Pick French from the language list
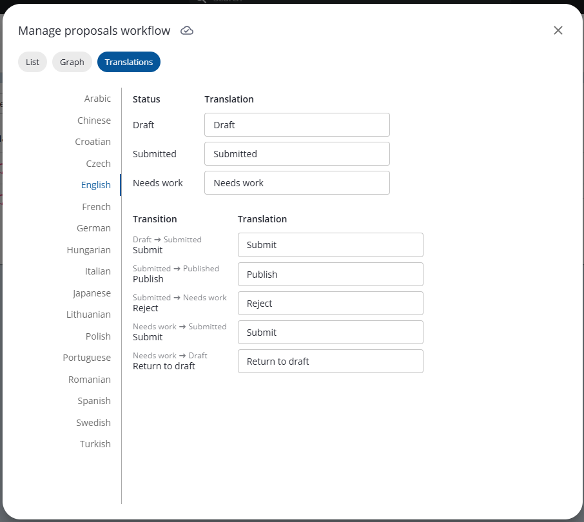This screenshot has width=584, height=522. (96, 207)
